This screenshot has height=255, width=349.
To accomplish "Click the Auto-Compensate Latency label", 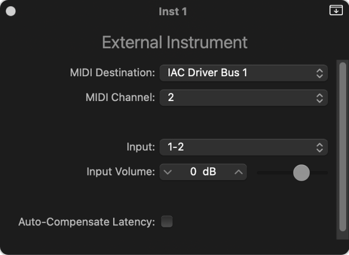I will (x=86, y=222).
